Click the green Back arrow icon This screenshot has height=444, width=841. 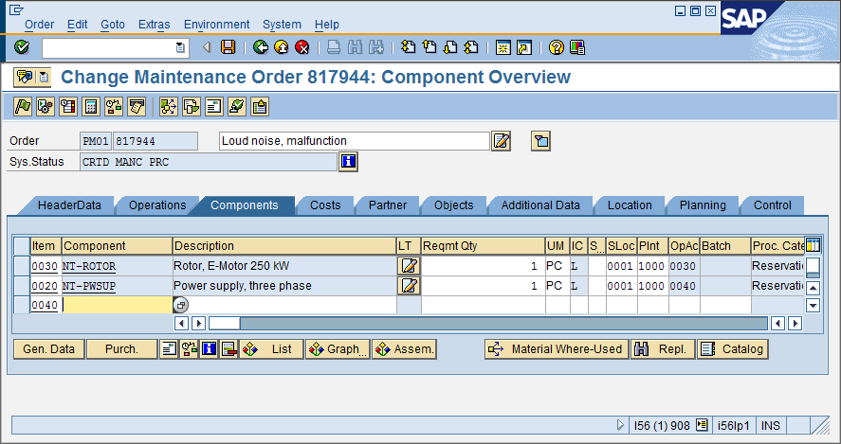[261, 47]
